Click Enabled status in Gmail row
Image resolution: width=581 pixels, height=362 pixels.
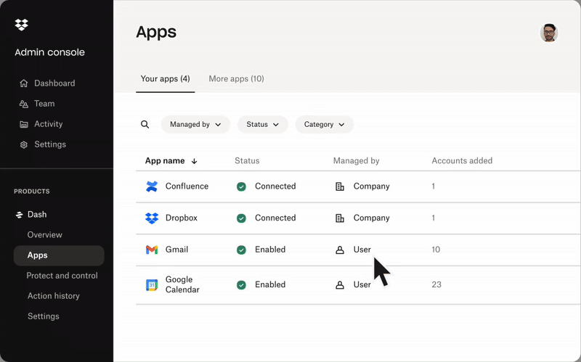pos(270,250)
